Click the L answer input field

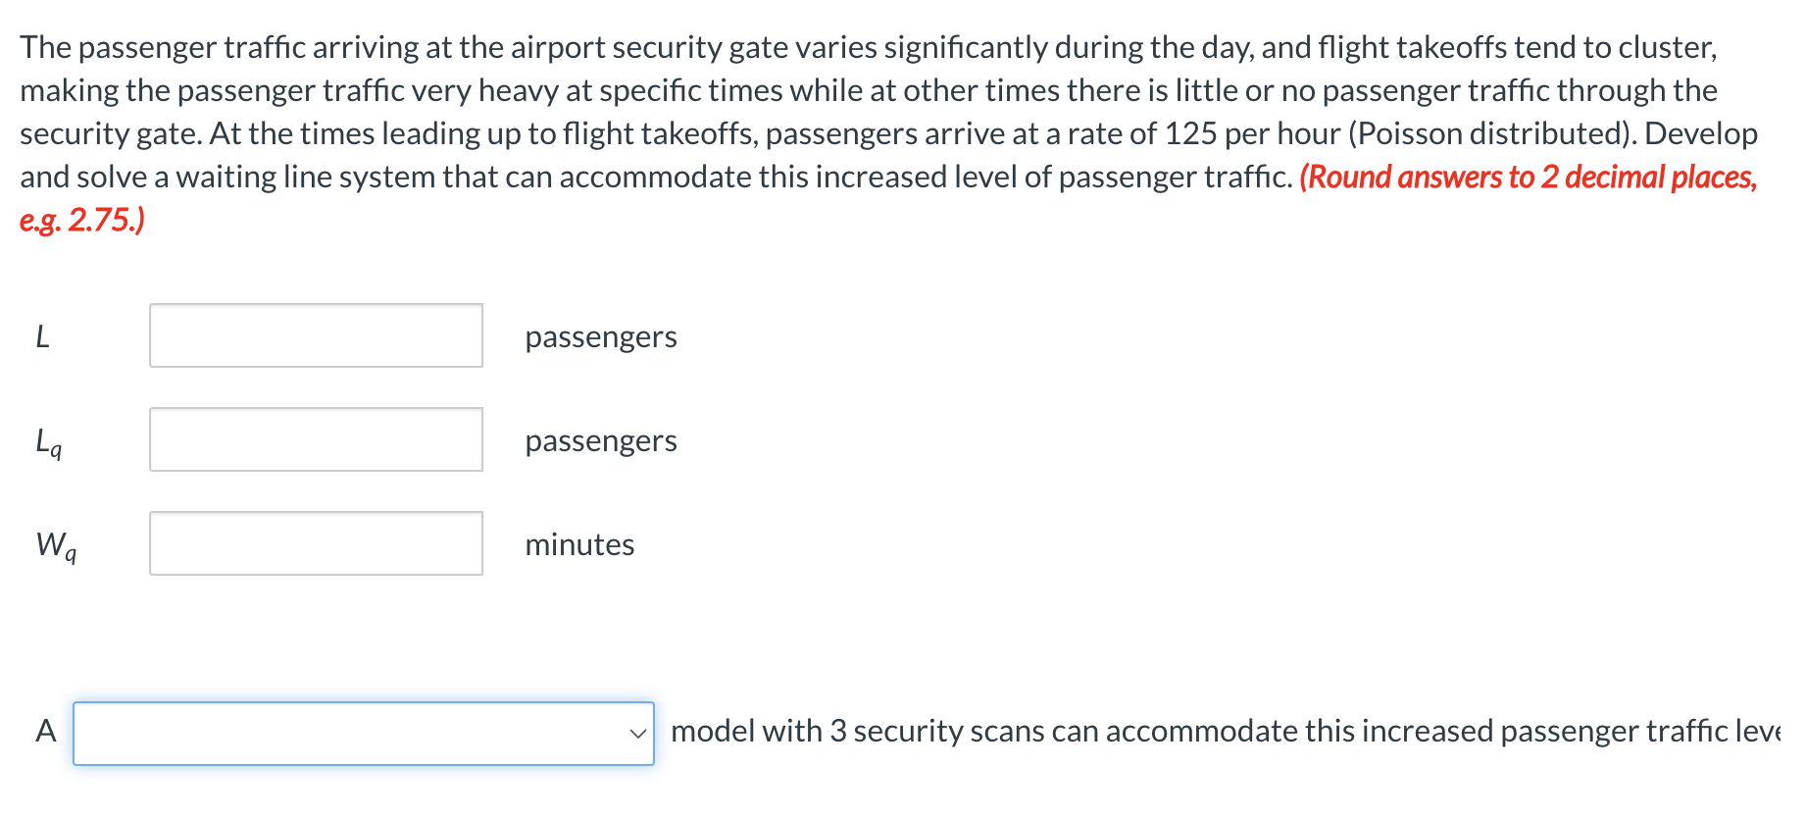tap(316, 335)
